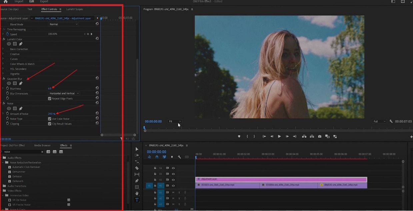Open the Blur Dimensions dropdown
Screen dimensions: 413x211
[x=64, y=93]
